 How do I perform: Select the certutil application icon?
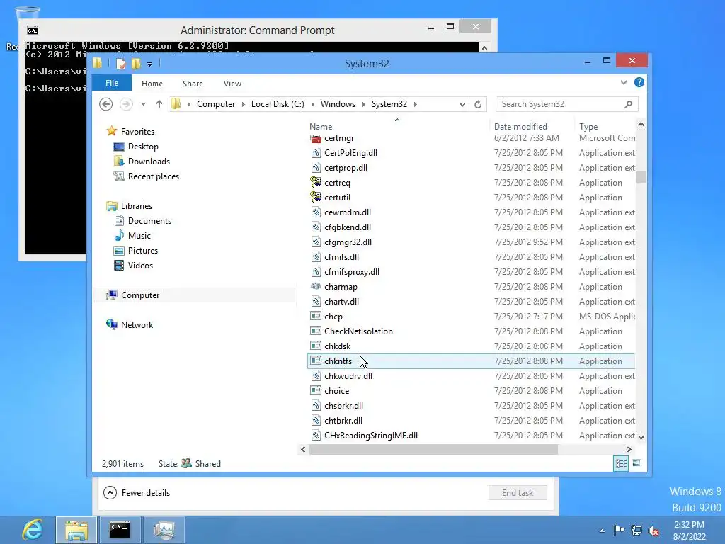tap(316, 197)
